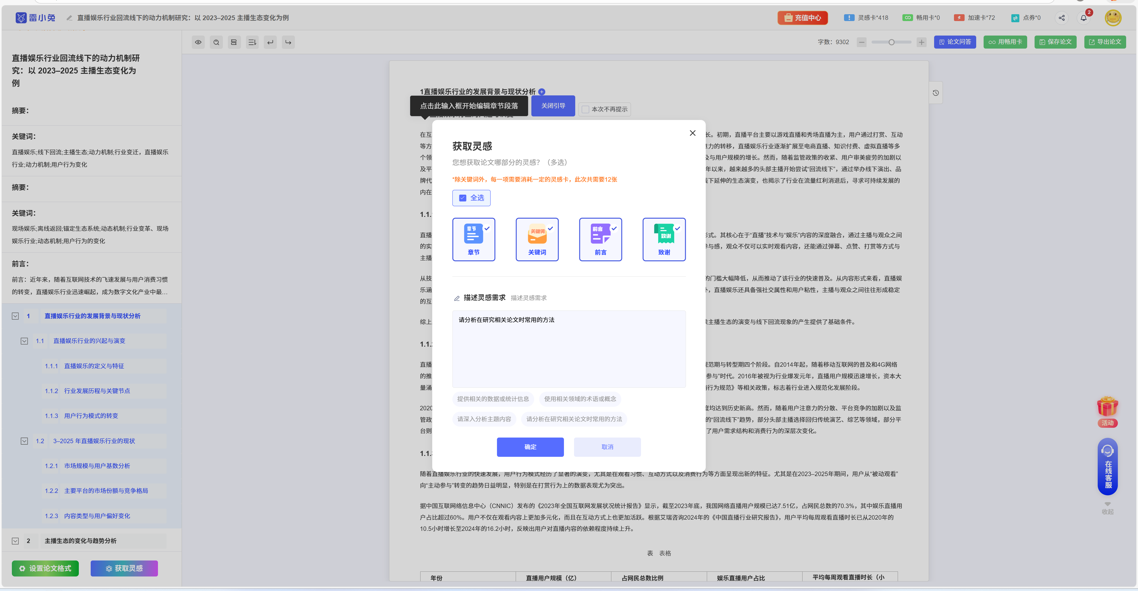The width and height of the screenshot is (1138, 591).
Task: Open the history clock icon beside the document
Action: pos(936,93)
